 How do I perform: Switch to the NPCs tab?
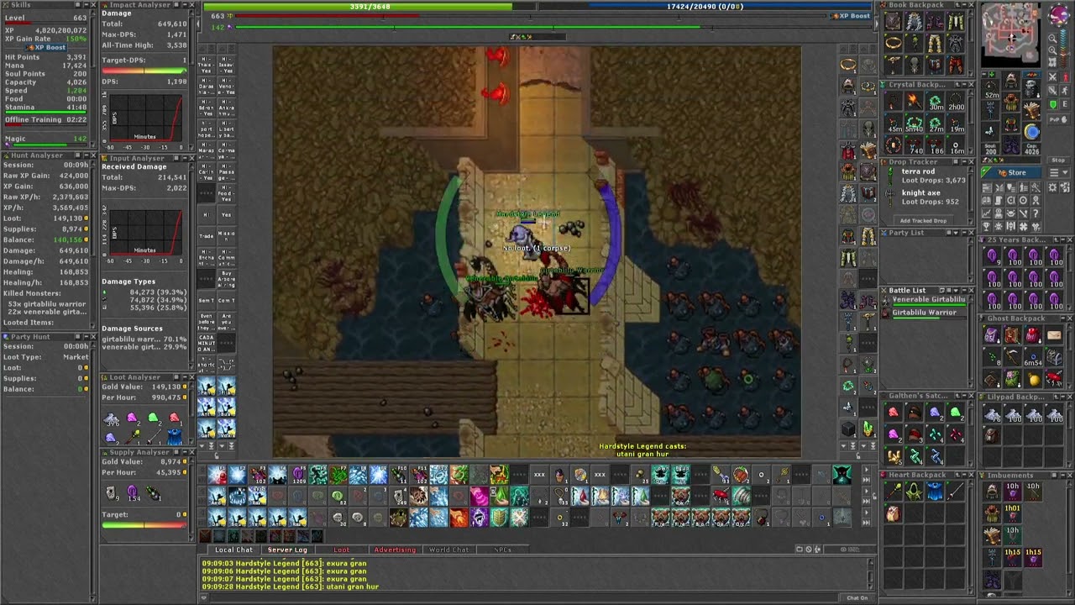[x=502, y=550]
